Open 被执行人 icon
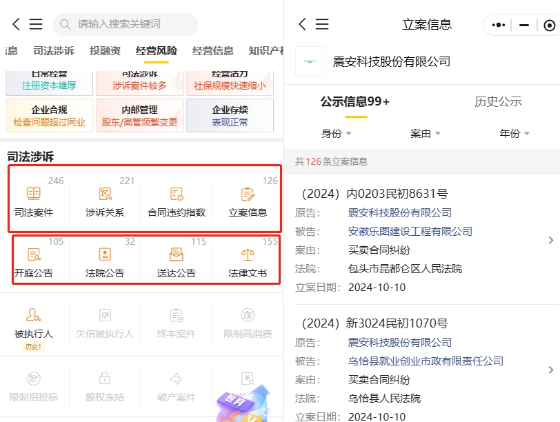 coord(34,315)
